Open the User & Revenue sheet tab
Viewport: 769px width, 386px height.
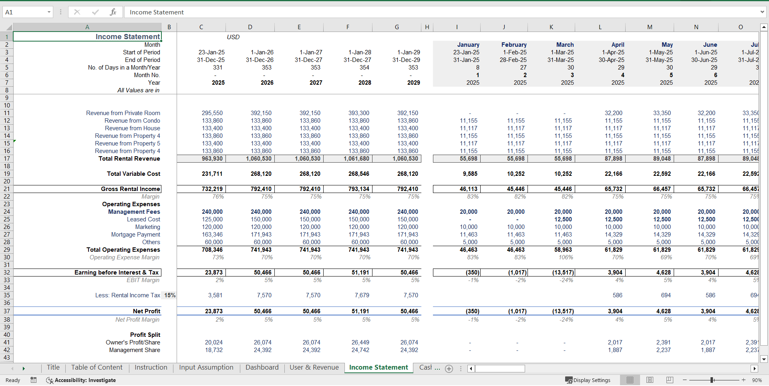click(x=314, y=368)
